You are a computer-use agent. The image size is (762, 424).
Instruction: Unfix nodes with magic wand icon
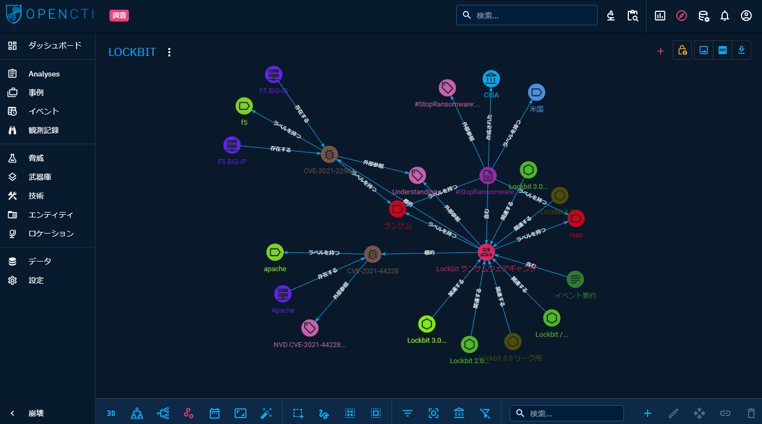(266, 413)
